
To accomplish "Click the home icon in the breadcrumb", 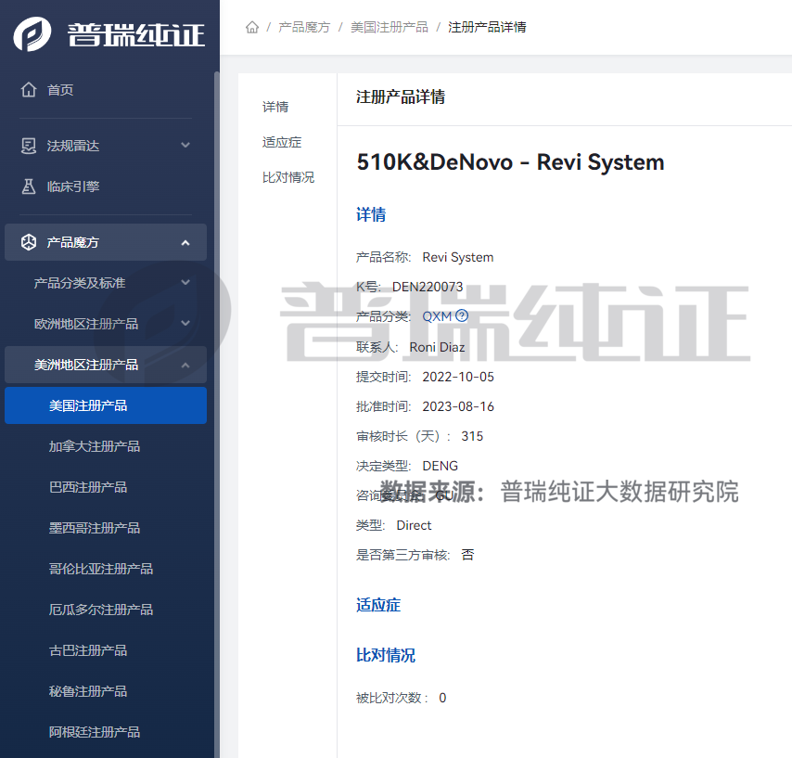I will [252, 27].
